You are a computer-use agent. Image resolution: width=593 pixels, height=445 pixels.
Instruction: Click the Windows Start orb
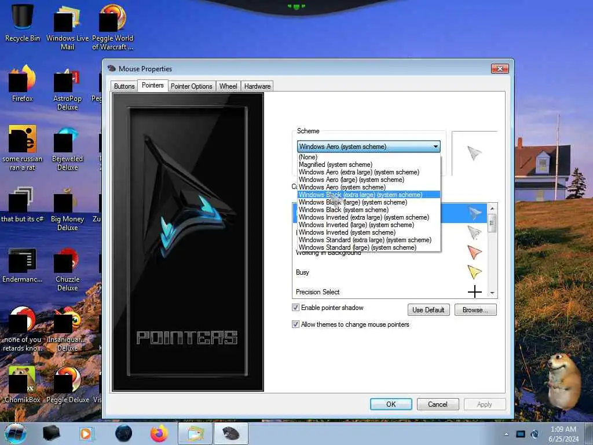(16, 433)
